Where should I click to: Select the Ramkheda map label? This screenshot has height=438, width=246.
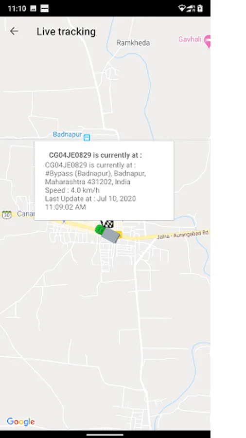click(x=133, y=43)
